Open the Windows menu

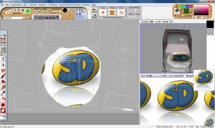pos(86,5)
